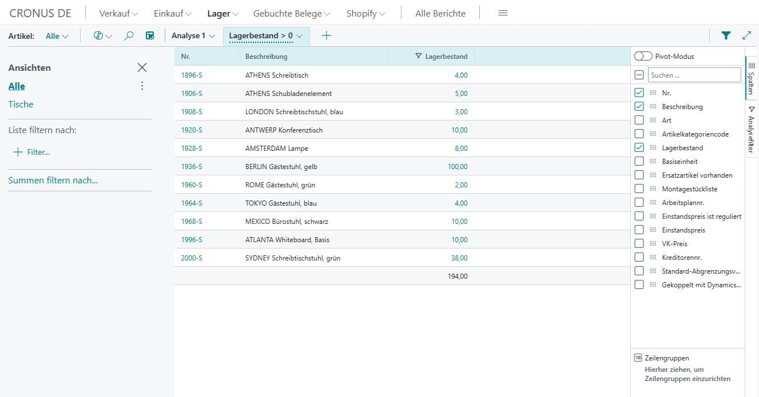Toggle the select-all columns checkbox
The image size is (759, 397).
(x=639, y=75)
